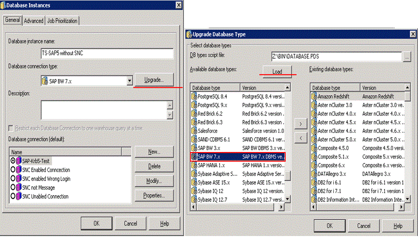This screenshot has height=238, width=418.
Task: Remove type using left arrow button
Action: [x=301, y=138]
